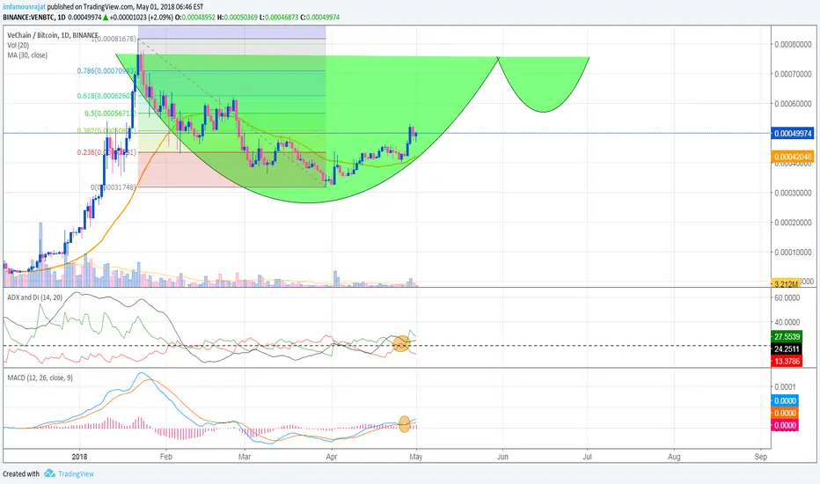
Task: Click the orange MACD signal value tag
Action: click(x=785, y=414)
